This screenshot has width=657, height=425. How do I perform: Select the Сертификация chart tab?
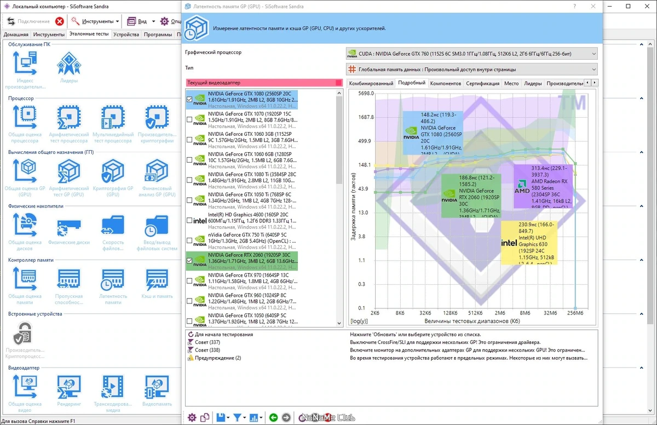coord(482,83)
